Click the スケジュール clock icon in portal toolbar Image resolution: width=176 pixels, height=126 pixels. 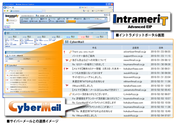[x=32, y=19]
